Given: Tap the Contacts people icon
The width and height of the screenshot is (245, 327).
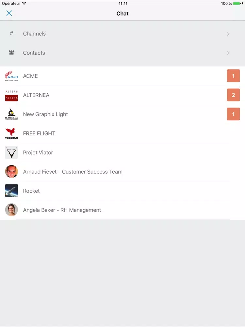Looking at the screenshot, I should [11, 53].
